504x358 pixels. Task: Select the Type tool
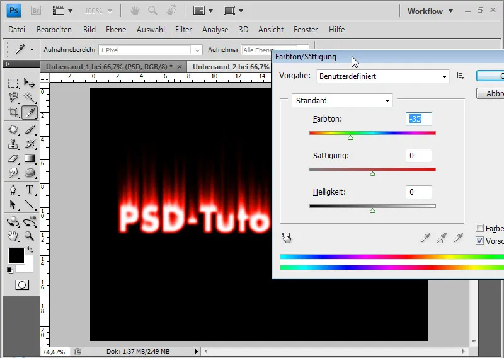tap(30, 190)
